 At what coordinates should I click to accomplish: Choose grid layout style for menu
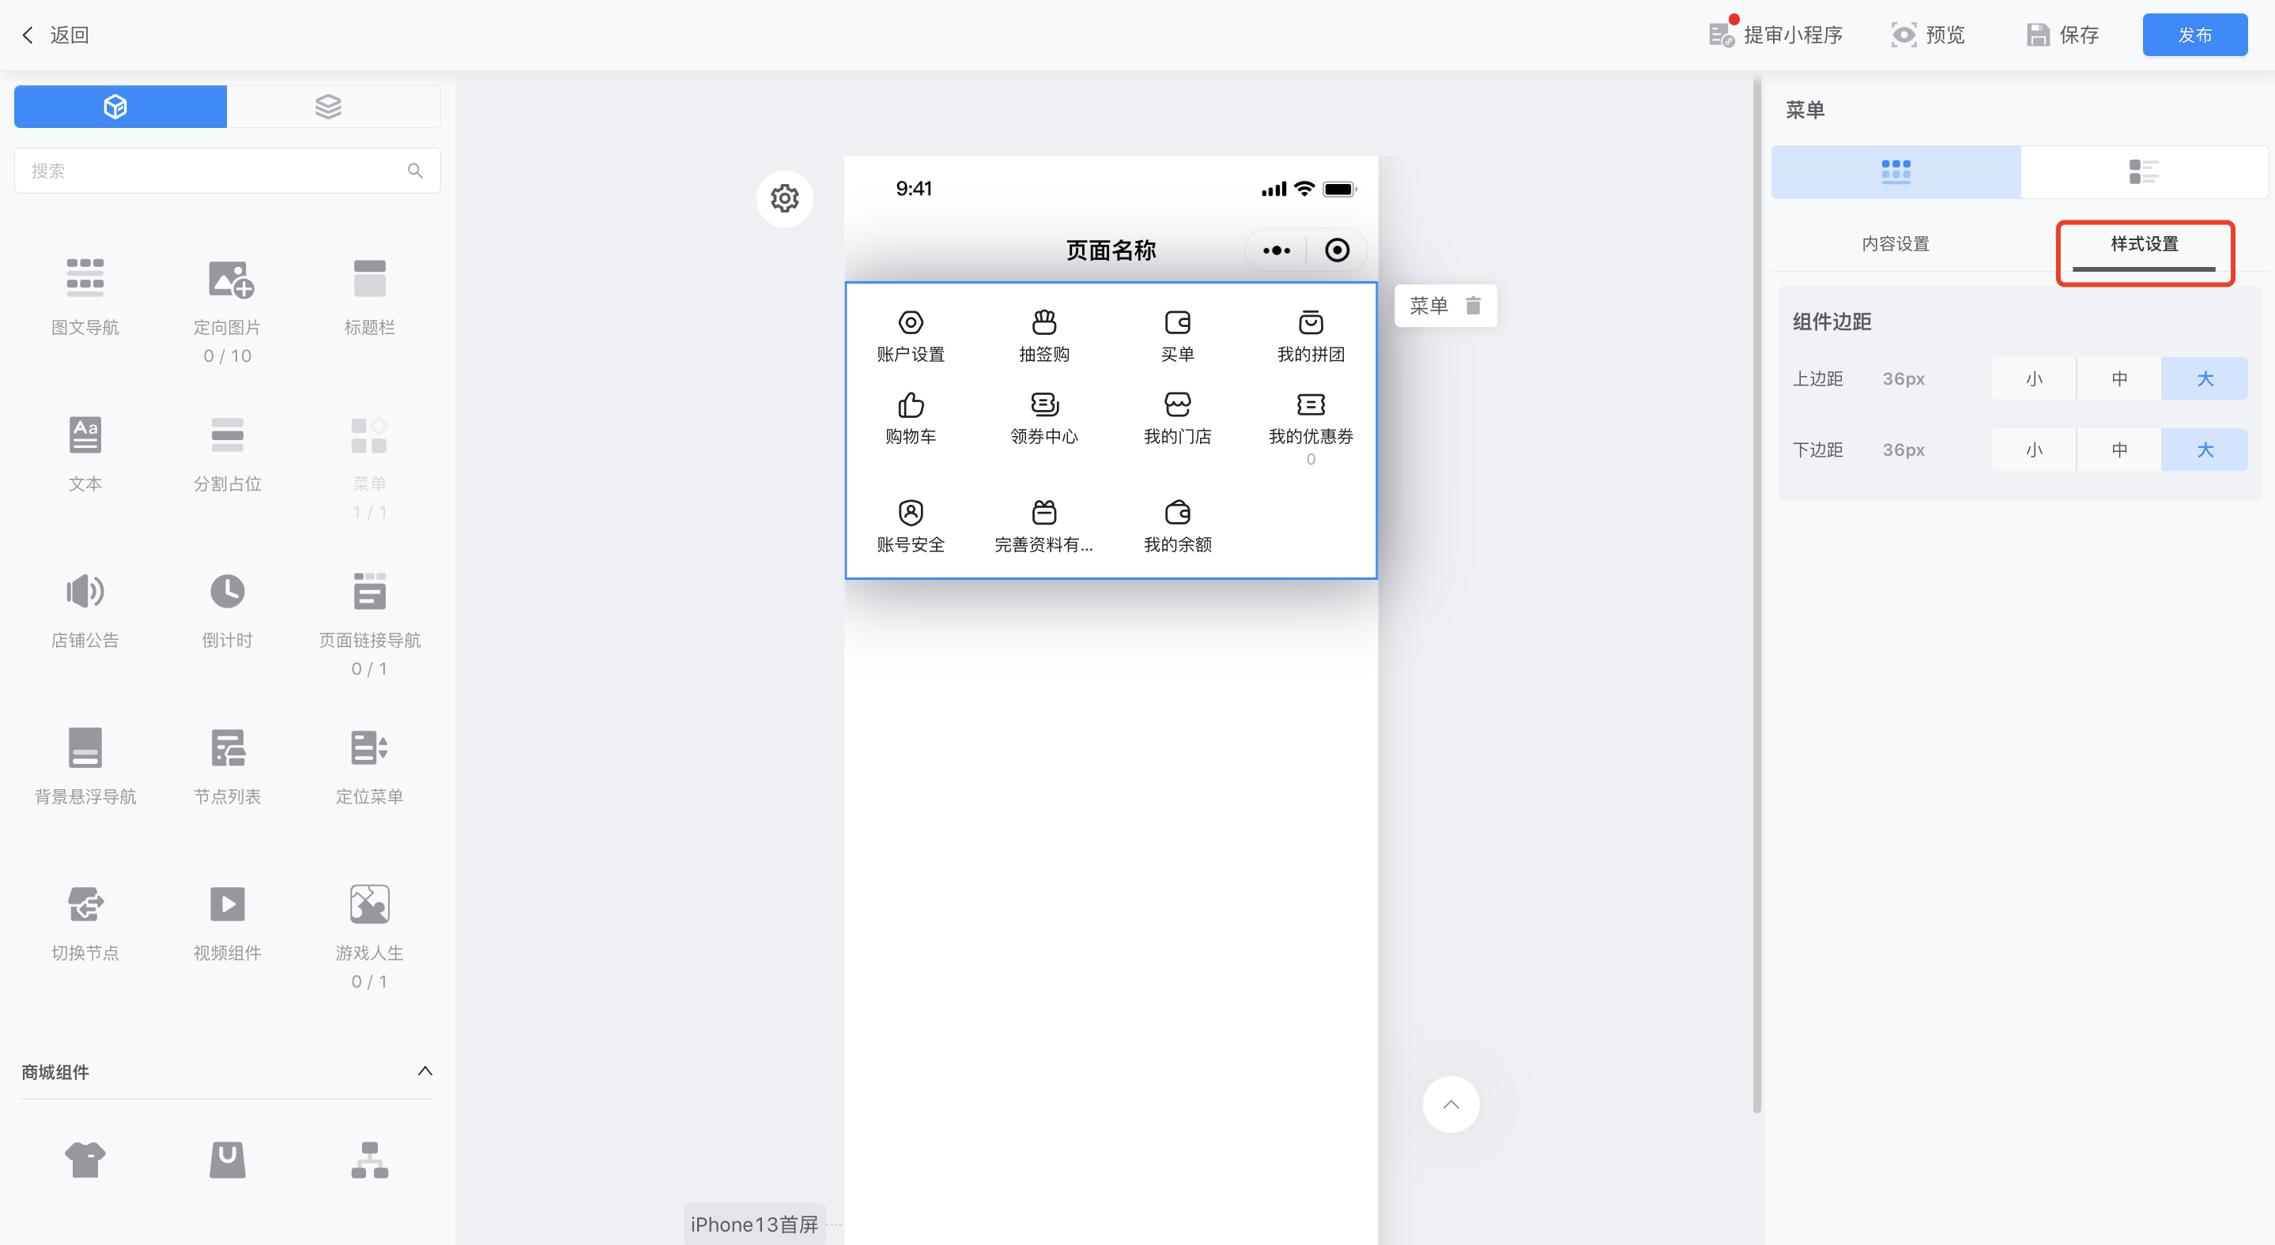tap(1896, 172)
